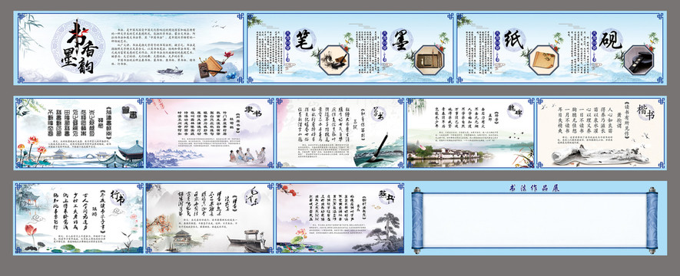Image resolution: width=680 pixels, height=276 pixels.
Task: Click the left blue scroll roller
Action: 416,221
